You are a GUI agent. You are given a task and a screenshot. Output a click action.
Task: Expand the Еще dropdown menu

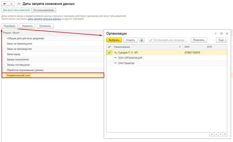point(222,40)
